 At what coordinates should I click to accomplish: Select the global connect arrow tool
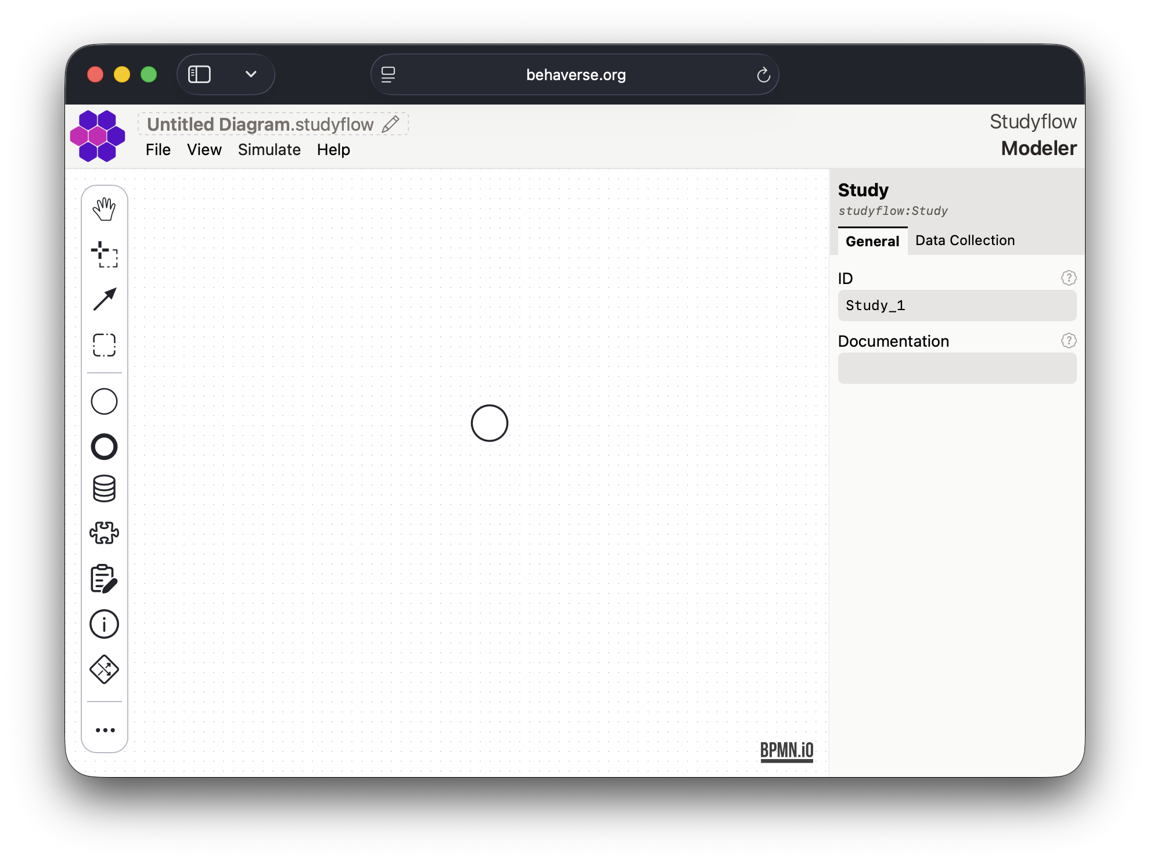click(x=105, y=300)
